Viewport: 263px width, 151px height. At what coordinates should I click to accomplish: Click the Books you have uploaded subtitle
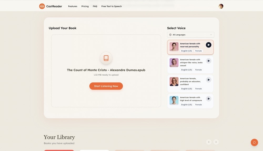(59, 143)
